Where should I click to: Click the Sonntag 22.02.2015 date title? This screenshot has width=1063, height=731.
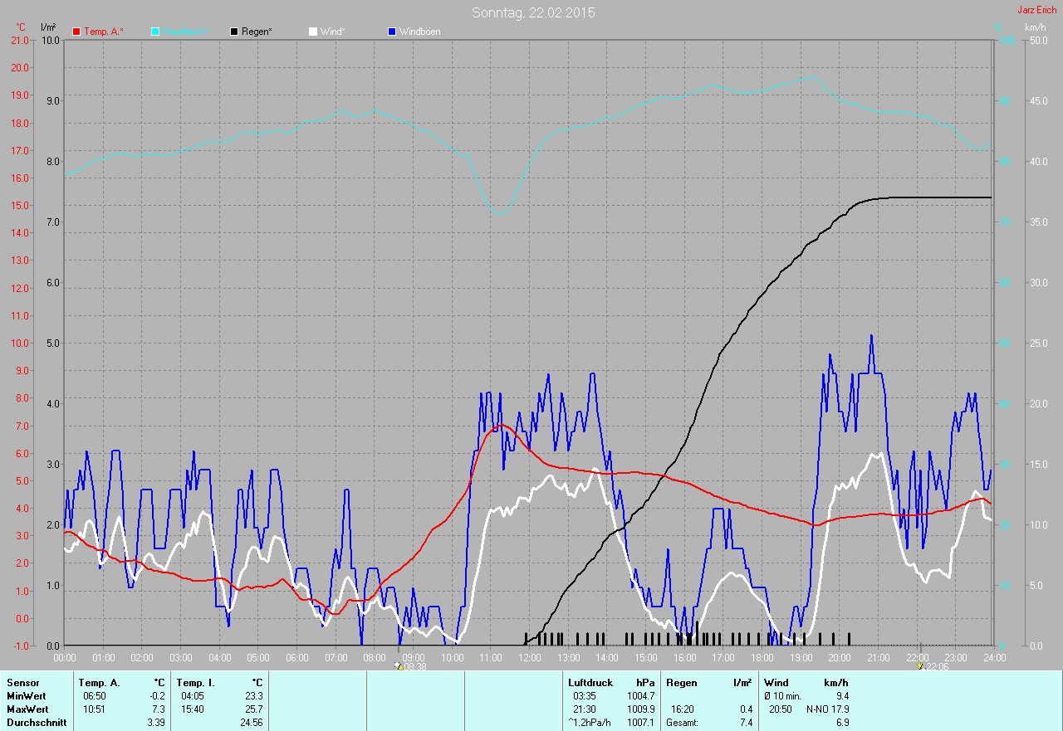point(533,12)
